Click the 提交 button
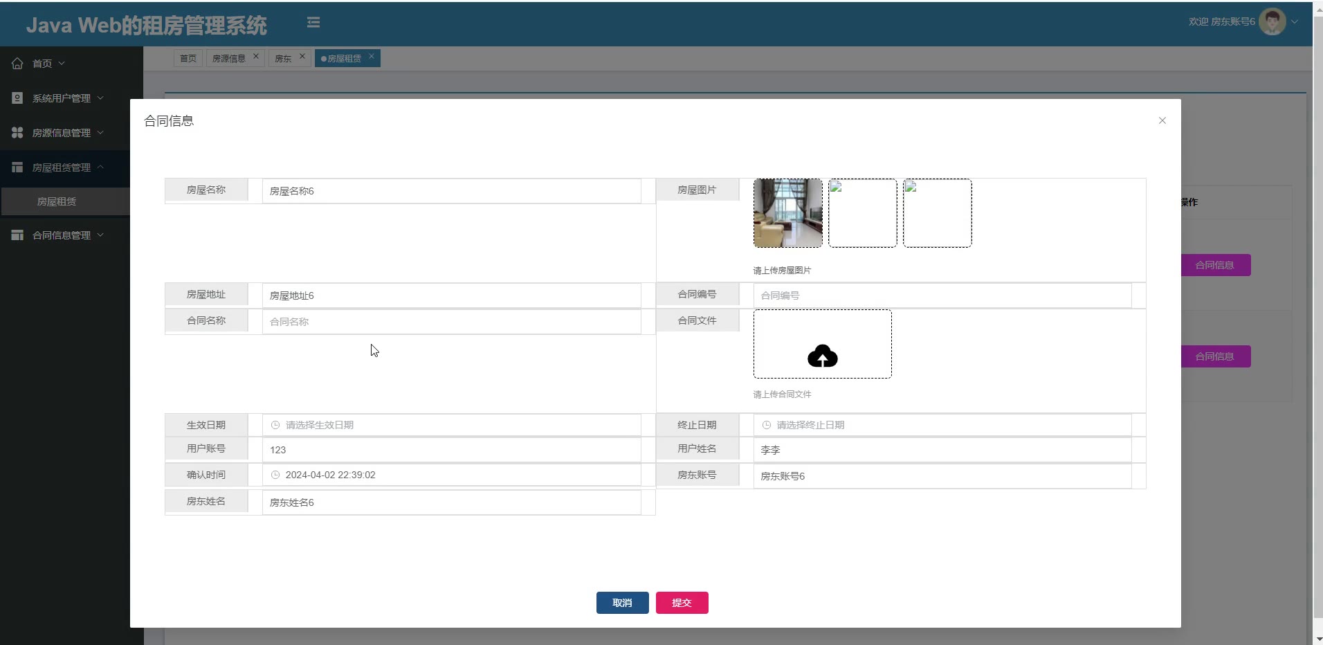The height and width of the screenshot is (645, 1323). [682, 603]
